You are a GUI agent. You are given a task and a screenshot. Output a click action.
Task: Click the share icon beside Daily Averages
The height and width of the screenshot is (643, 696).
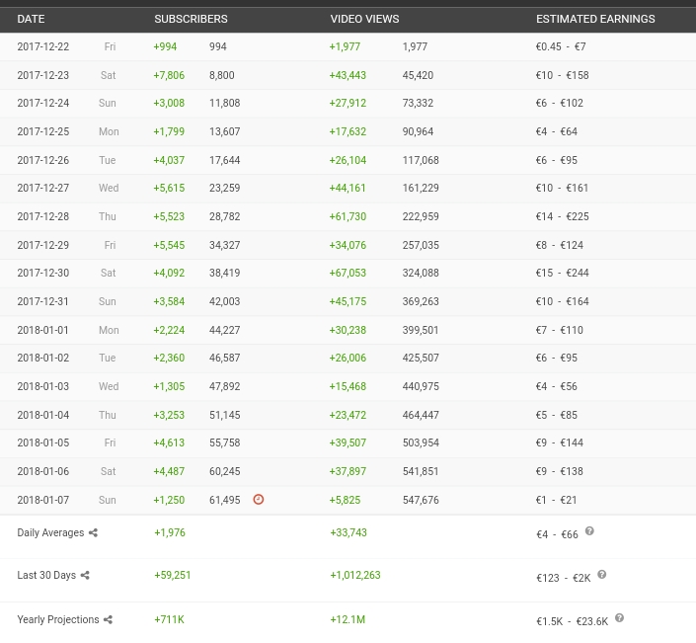click(x=94, y=533)
